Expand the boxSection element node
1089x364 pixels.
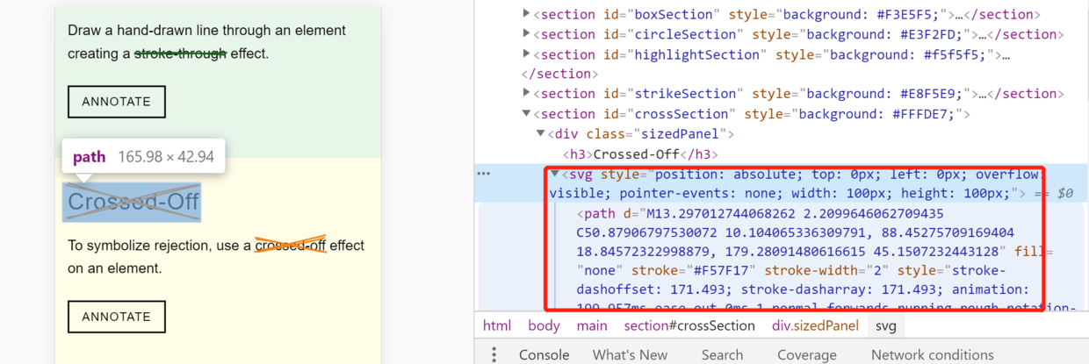point(527,14)
